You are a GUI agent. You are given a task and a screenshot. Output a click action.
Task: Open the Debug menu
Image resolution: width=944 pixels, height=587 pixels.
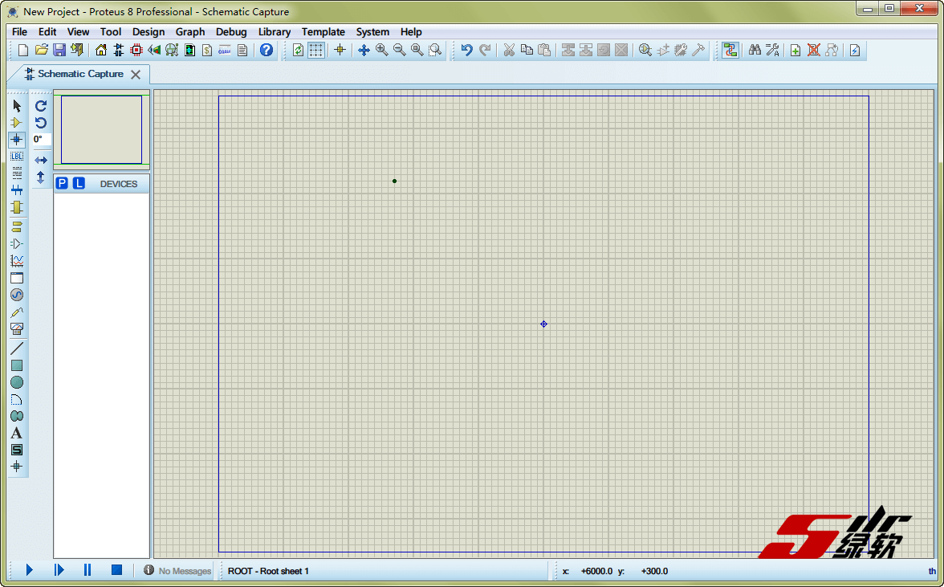[x=231, y=32]
